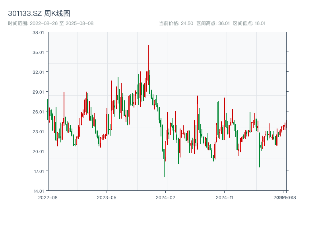Click the y-axis label 32.01
The width and height of the screenshot is (318, 238).
38,72
